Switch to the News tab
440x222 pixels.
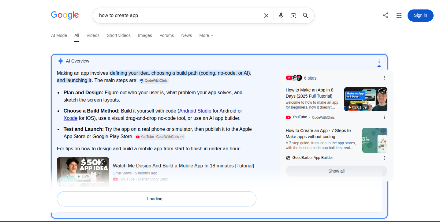pyautogui.click(x=187, y=35)
